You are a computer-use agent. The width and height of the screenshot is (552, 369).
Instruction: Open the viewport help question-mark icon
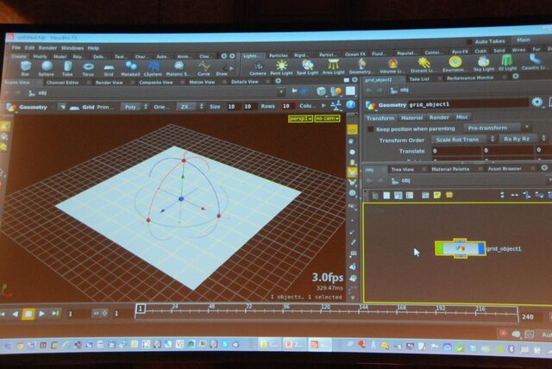pos(350,104)
